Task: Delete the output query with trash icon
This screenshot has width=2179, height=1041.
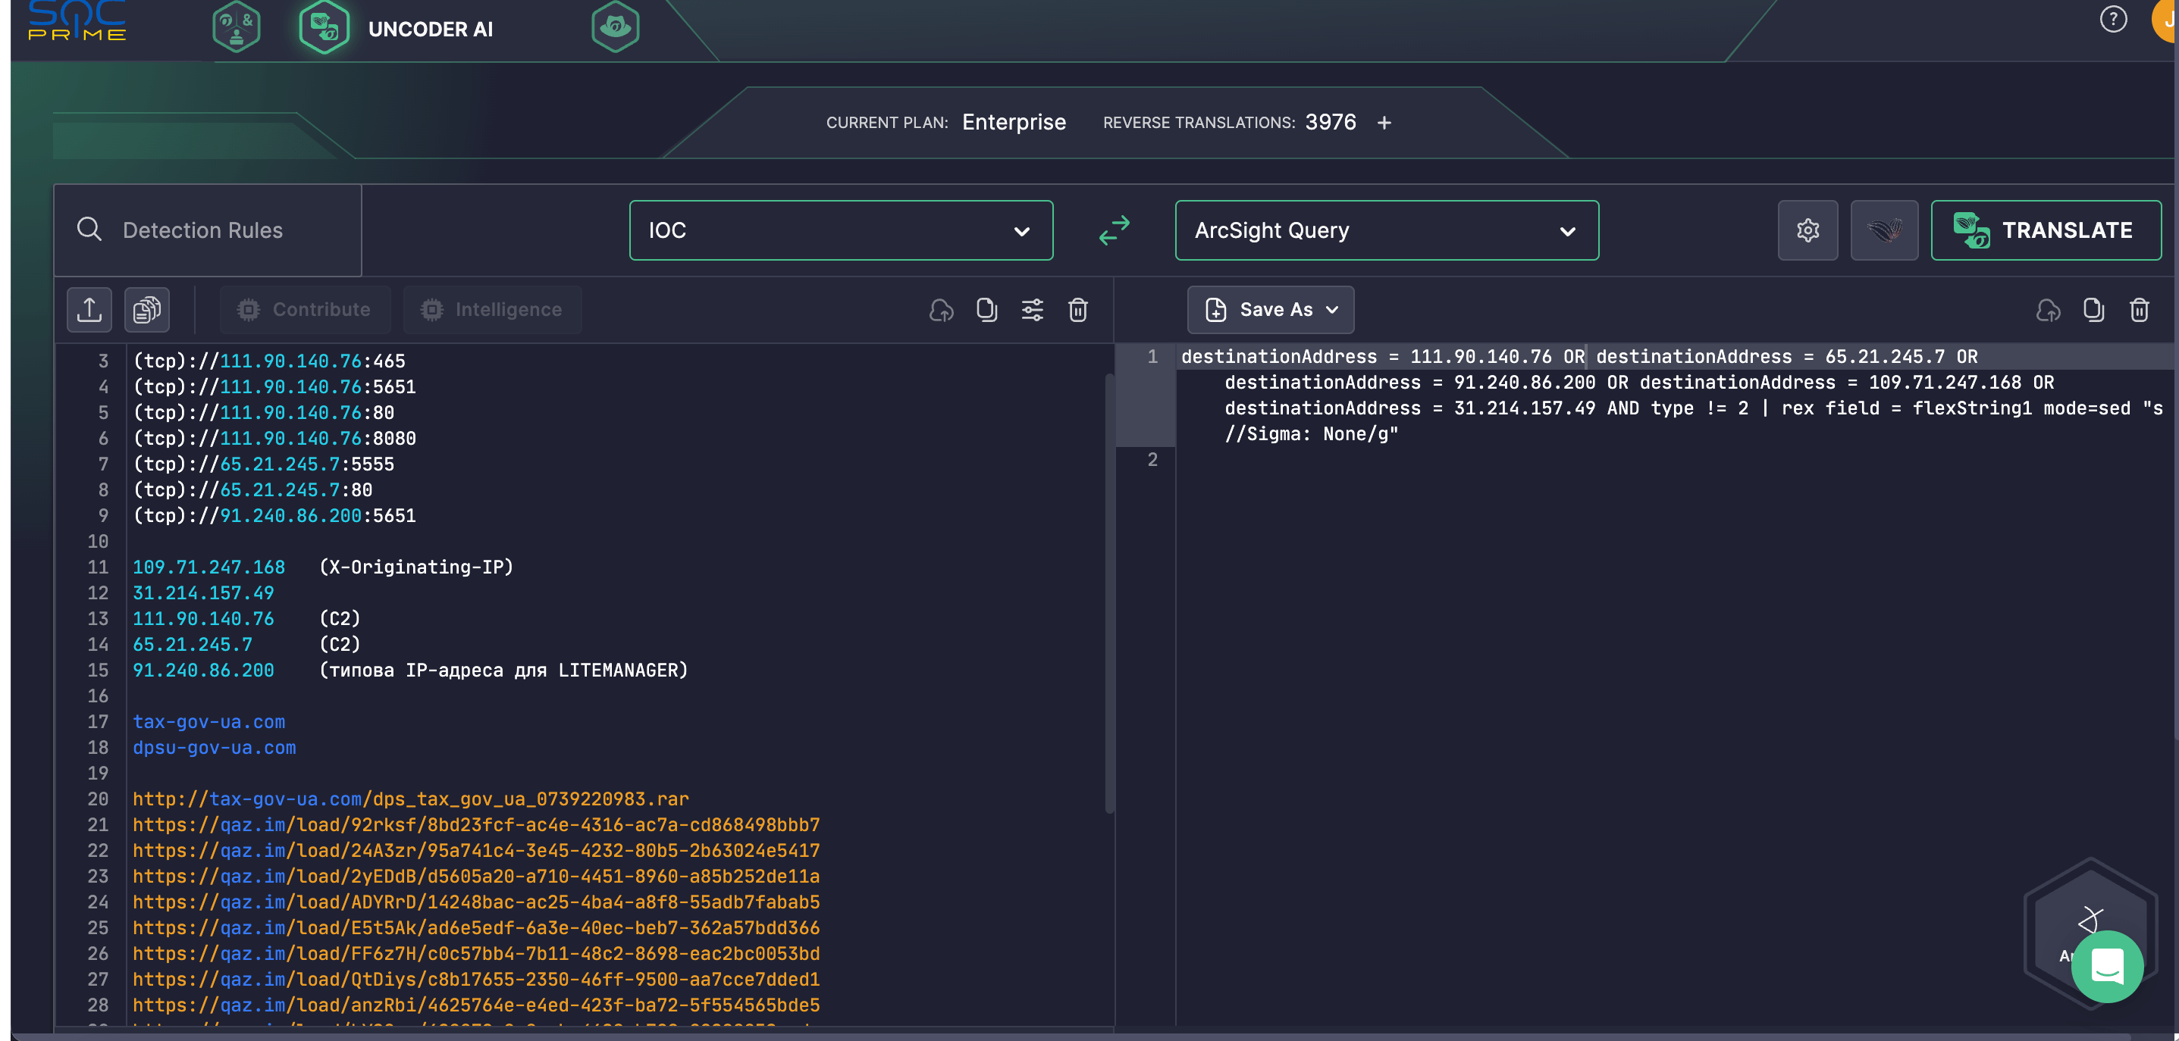Action: point(2140,310)
